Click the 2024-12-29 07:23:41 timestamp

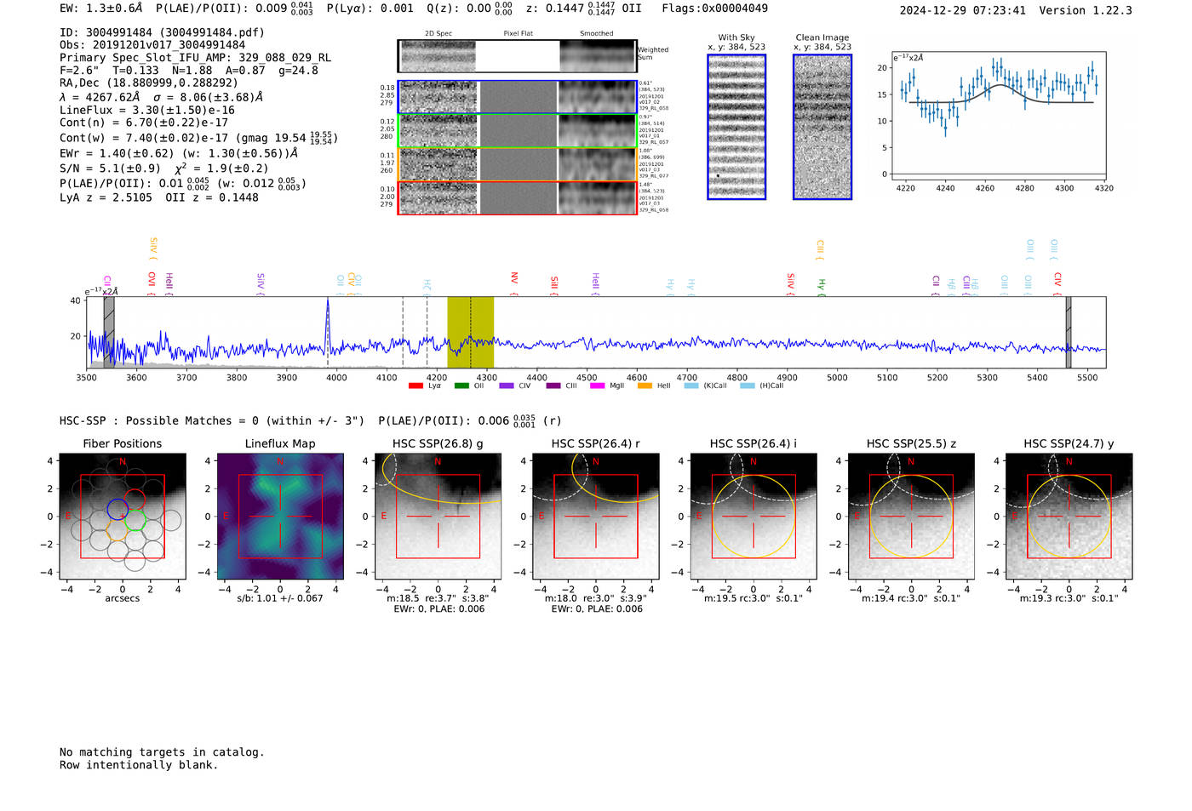pyautogui.click(x=963, y=10)
